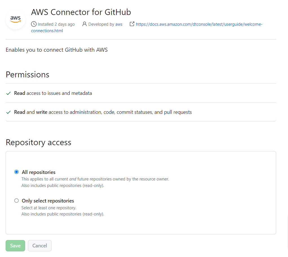Image resolution: width=288 pixels, height=257 pixels.
Task: Click the green Save button
Action: [x=15, y=246]
